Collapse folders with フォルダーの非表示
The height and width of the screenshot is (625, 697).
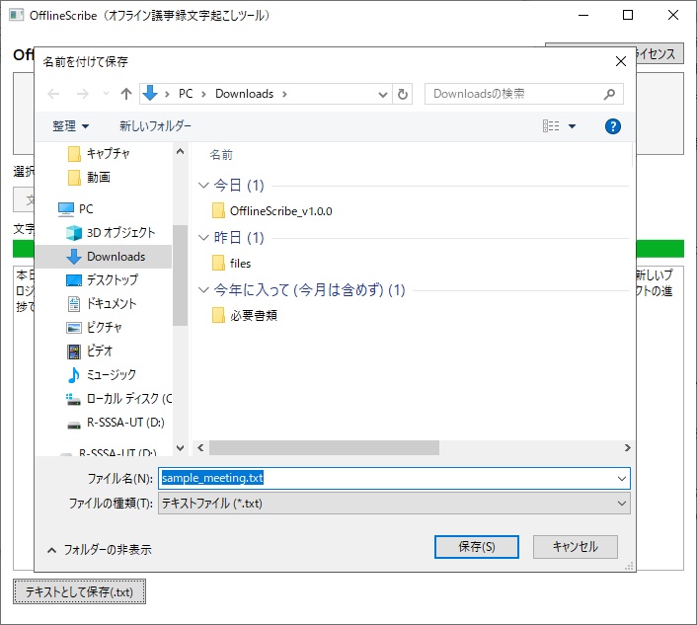point(100,550)
